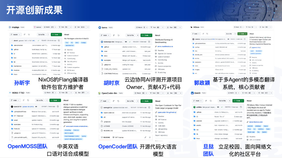Expand the master branch dropdown in nixpkgs
282x158 pixels.
15,34
